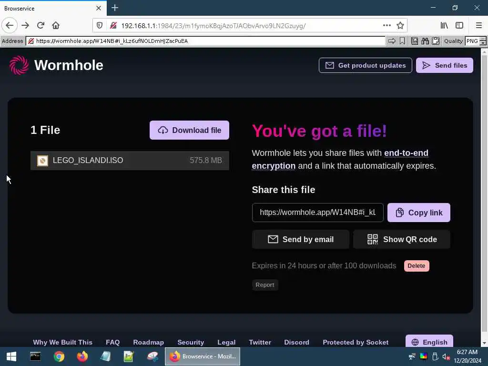This screenshot has width=488, height=366.
Task: Switch to Browservice - Mozilla taskbar window
Action: tap(202, 356)
